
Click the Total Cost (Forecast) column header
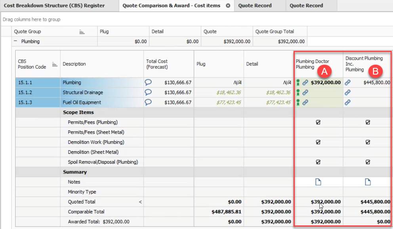click(x=157, y=64)
